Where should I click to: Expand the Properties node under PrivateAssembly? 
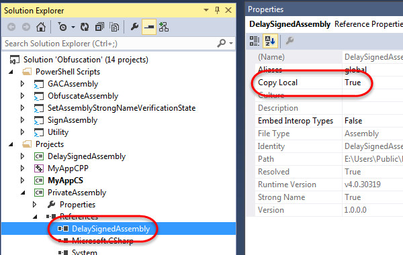(34, 205)
